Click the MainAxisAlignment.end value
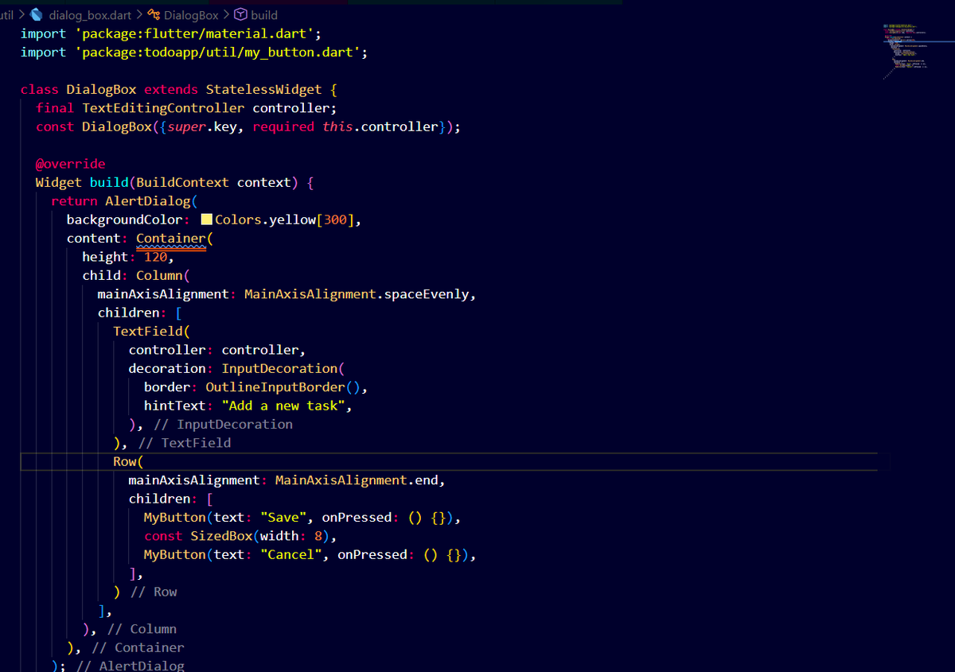955x672 pixels. (x=357, y=480)
